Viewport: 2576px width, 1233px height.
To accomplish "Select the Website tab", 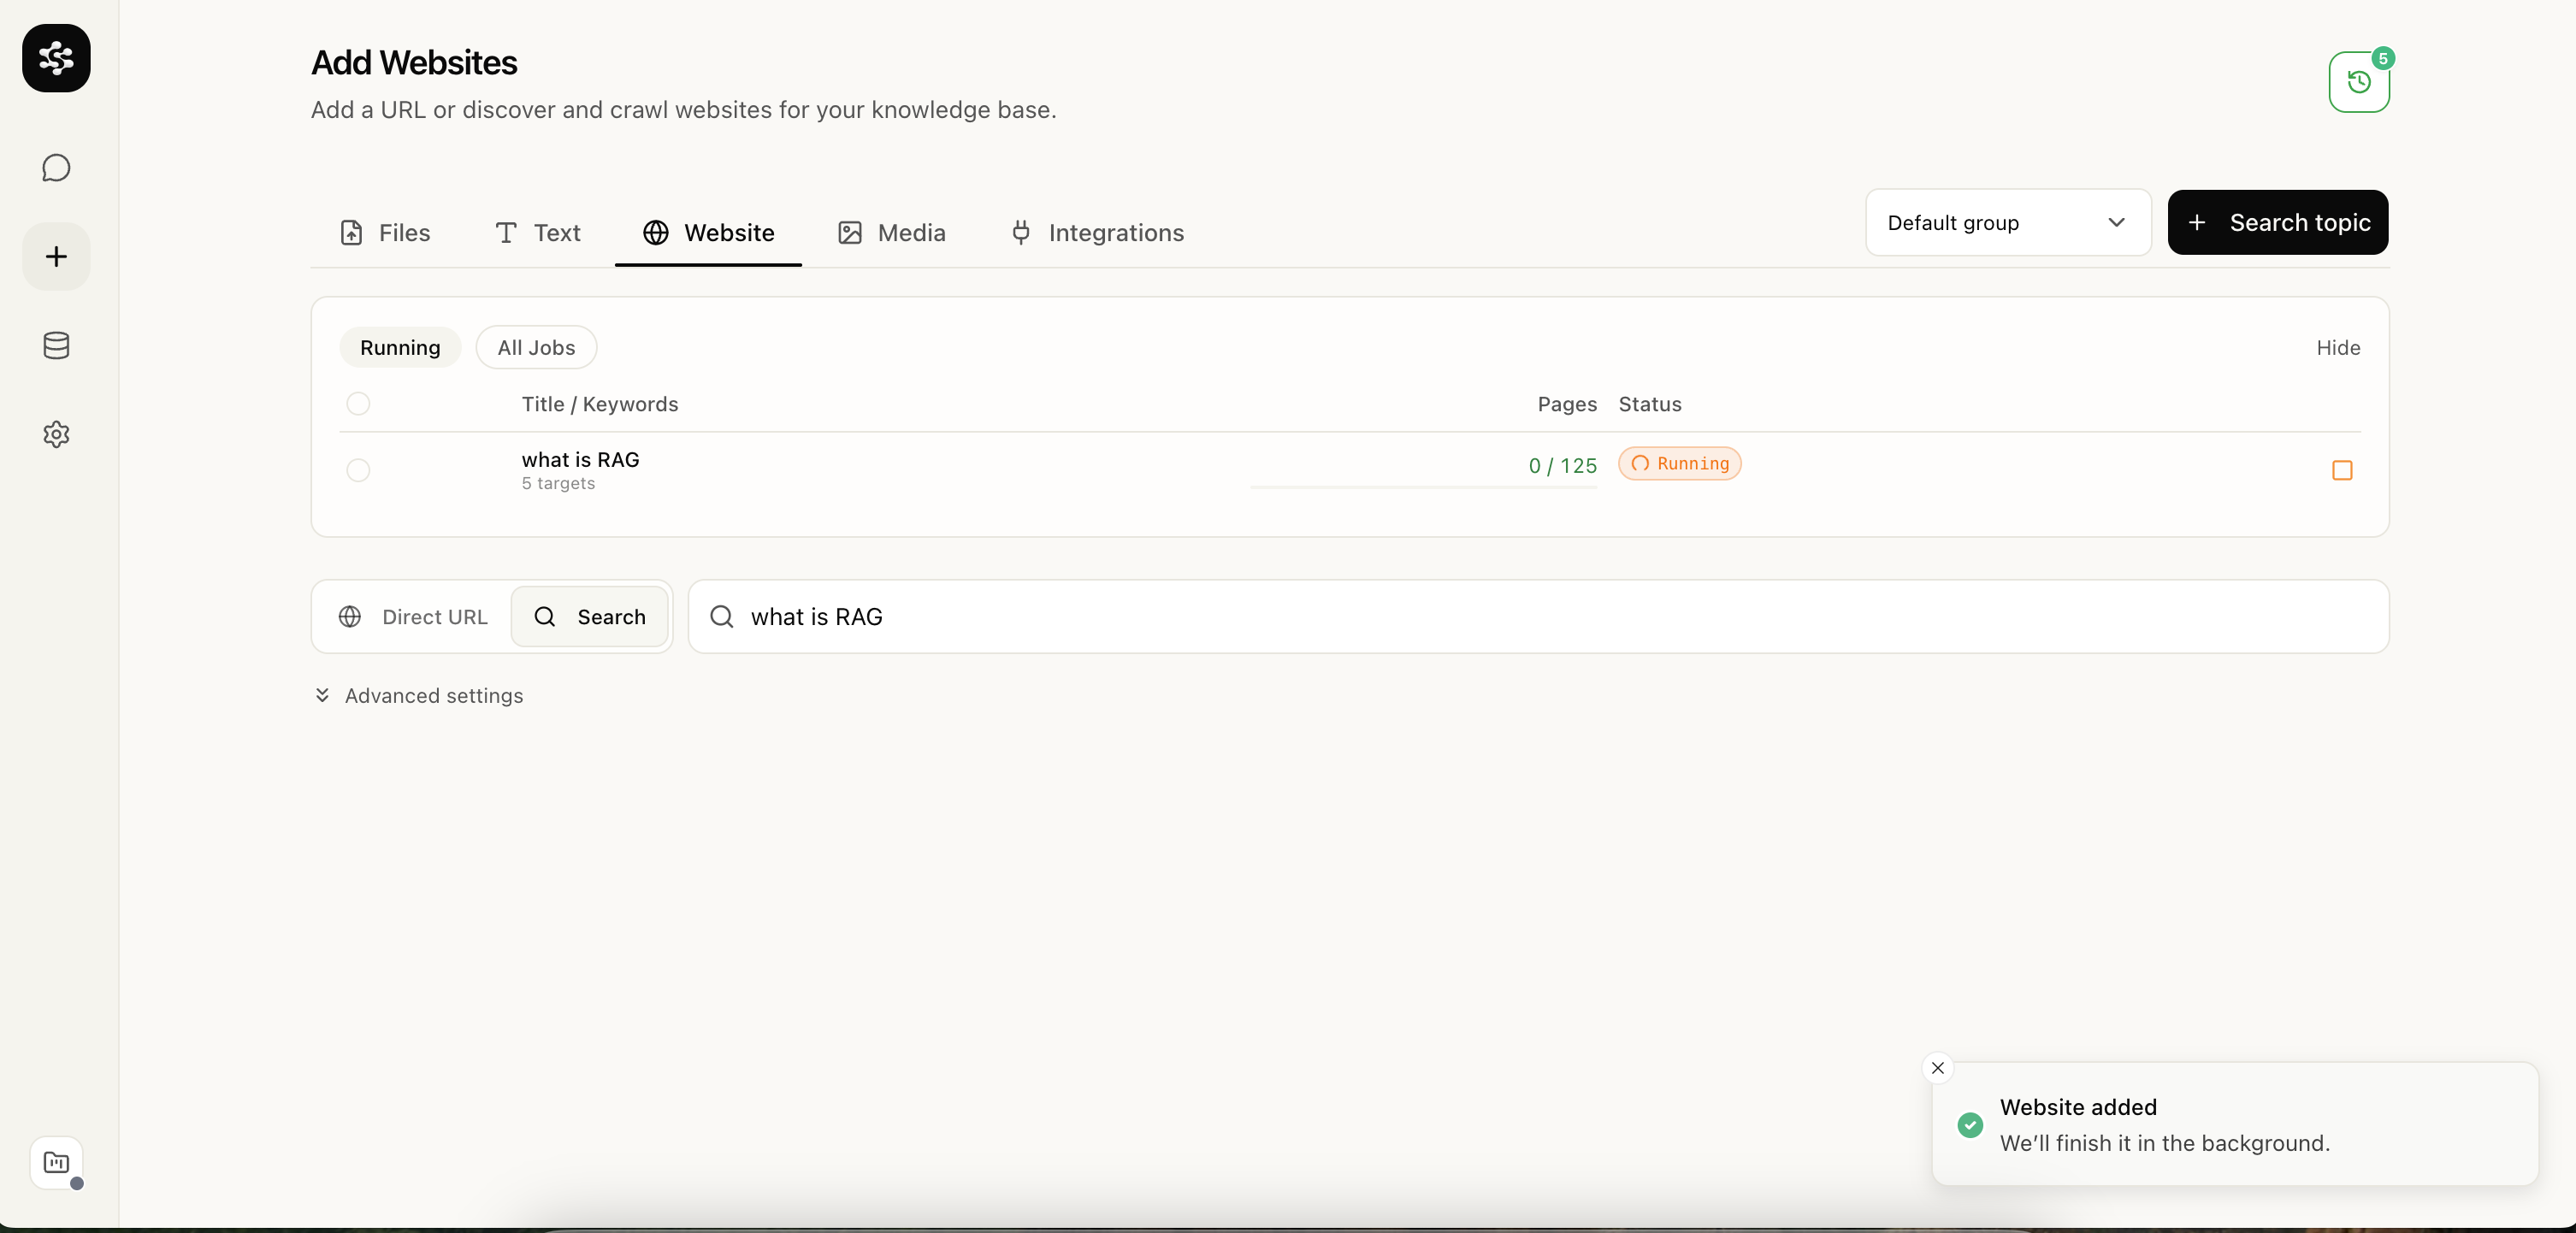I will coord(708,233).
